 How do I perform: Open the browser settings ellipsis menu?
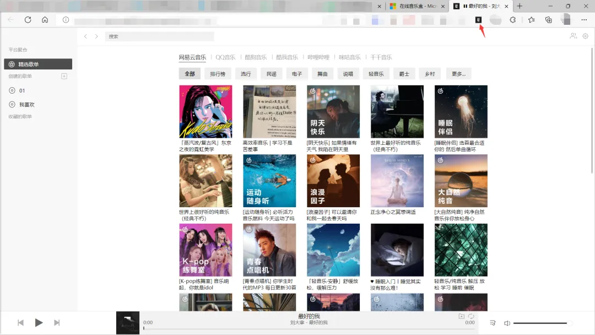click(584, 20)
